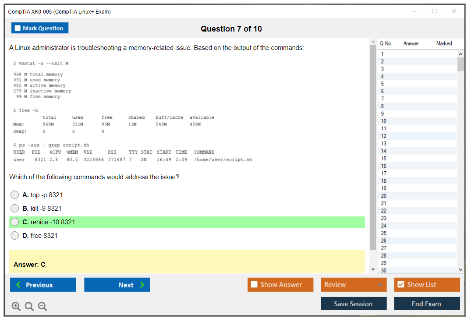Click the right arrow on Next button
The width and height of the screenshot is (471, 322).
tap(142, 285)
